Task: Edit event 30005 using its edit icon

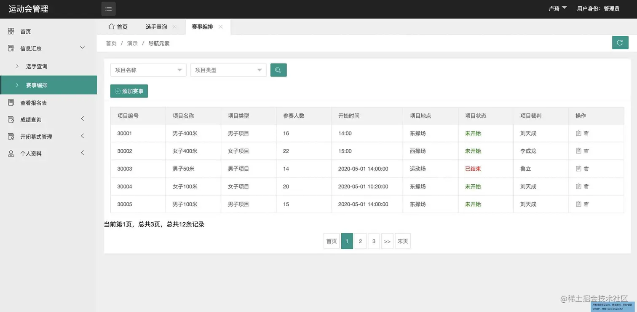Action: click(578, 204)
